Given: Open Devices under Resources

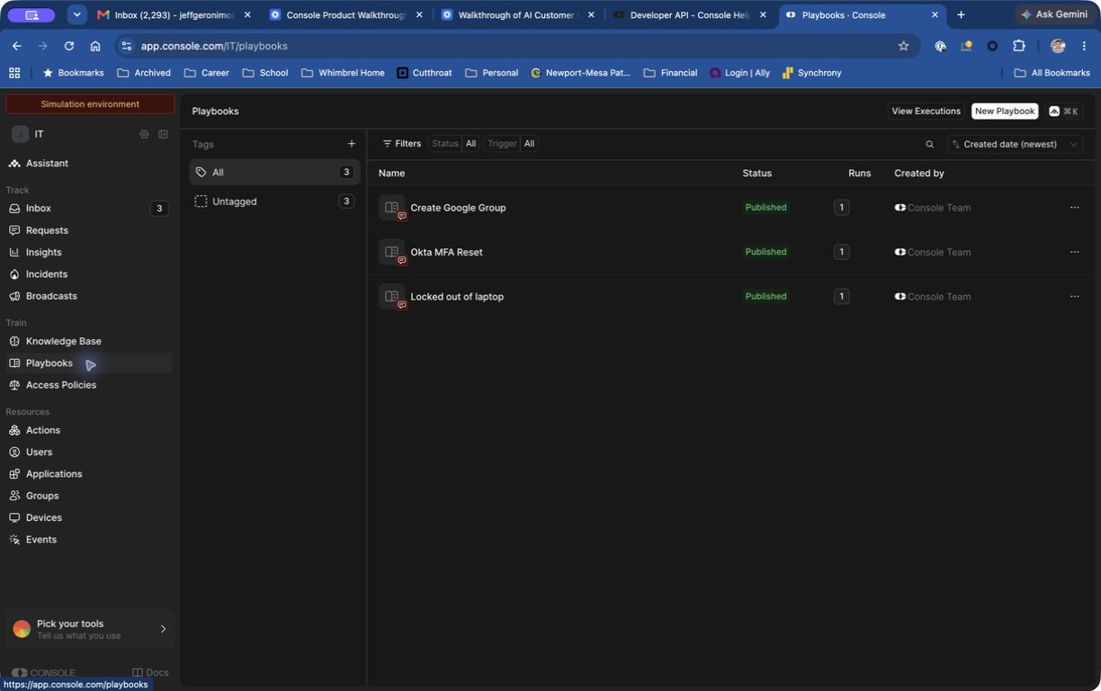Looking at the screenshot, I should (88, 517).
